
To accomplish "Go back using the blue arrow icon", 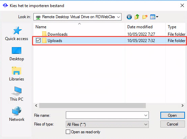I will (x=129, y=17).
